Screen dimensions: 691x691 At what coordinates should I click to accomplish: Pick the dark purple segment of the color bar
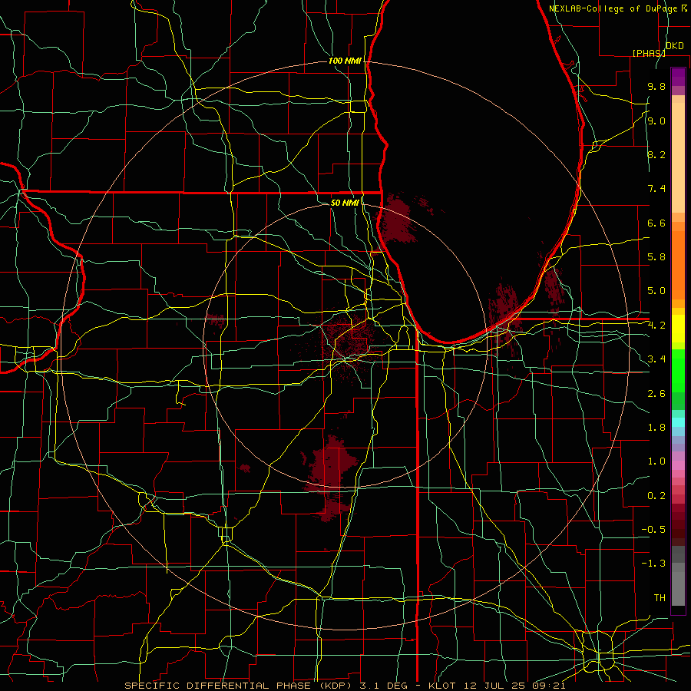point(678,77)
